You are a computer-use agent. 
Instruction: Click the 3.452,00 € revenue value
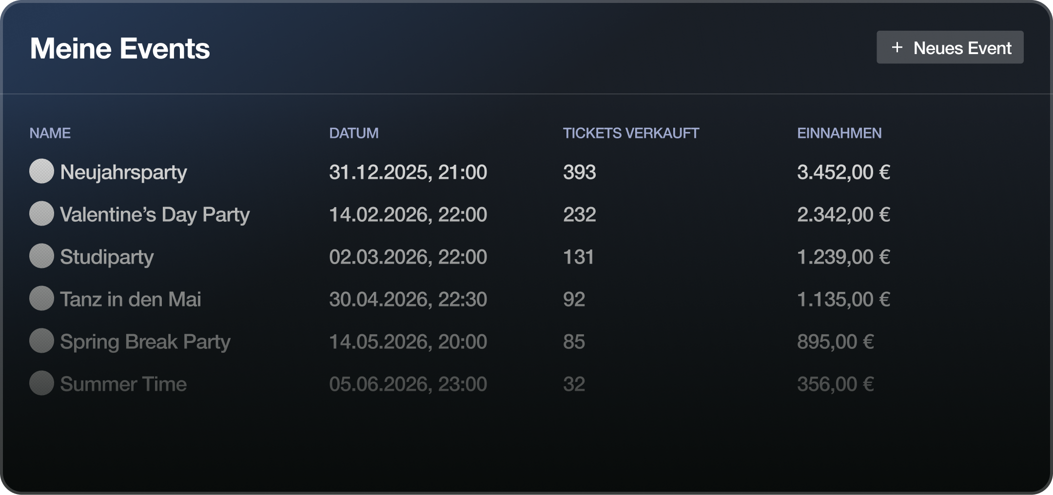click(843, 171)
